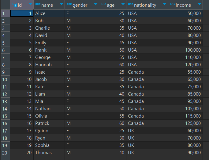Click the ABC type icon of name column
209x160 pixels.
point(38,4)
